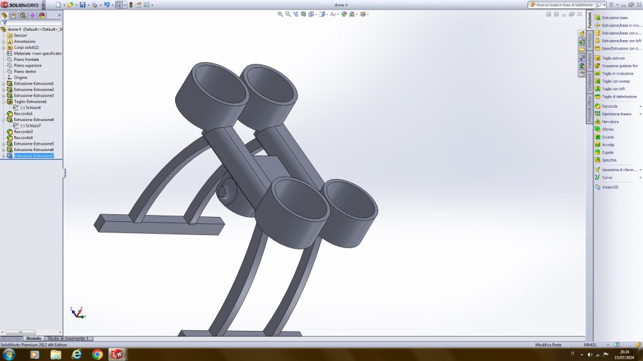The image size is (643, 361).
Task: Choose the Nervatura rib tool
Action: click(x=610, y=122)
